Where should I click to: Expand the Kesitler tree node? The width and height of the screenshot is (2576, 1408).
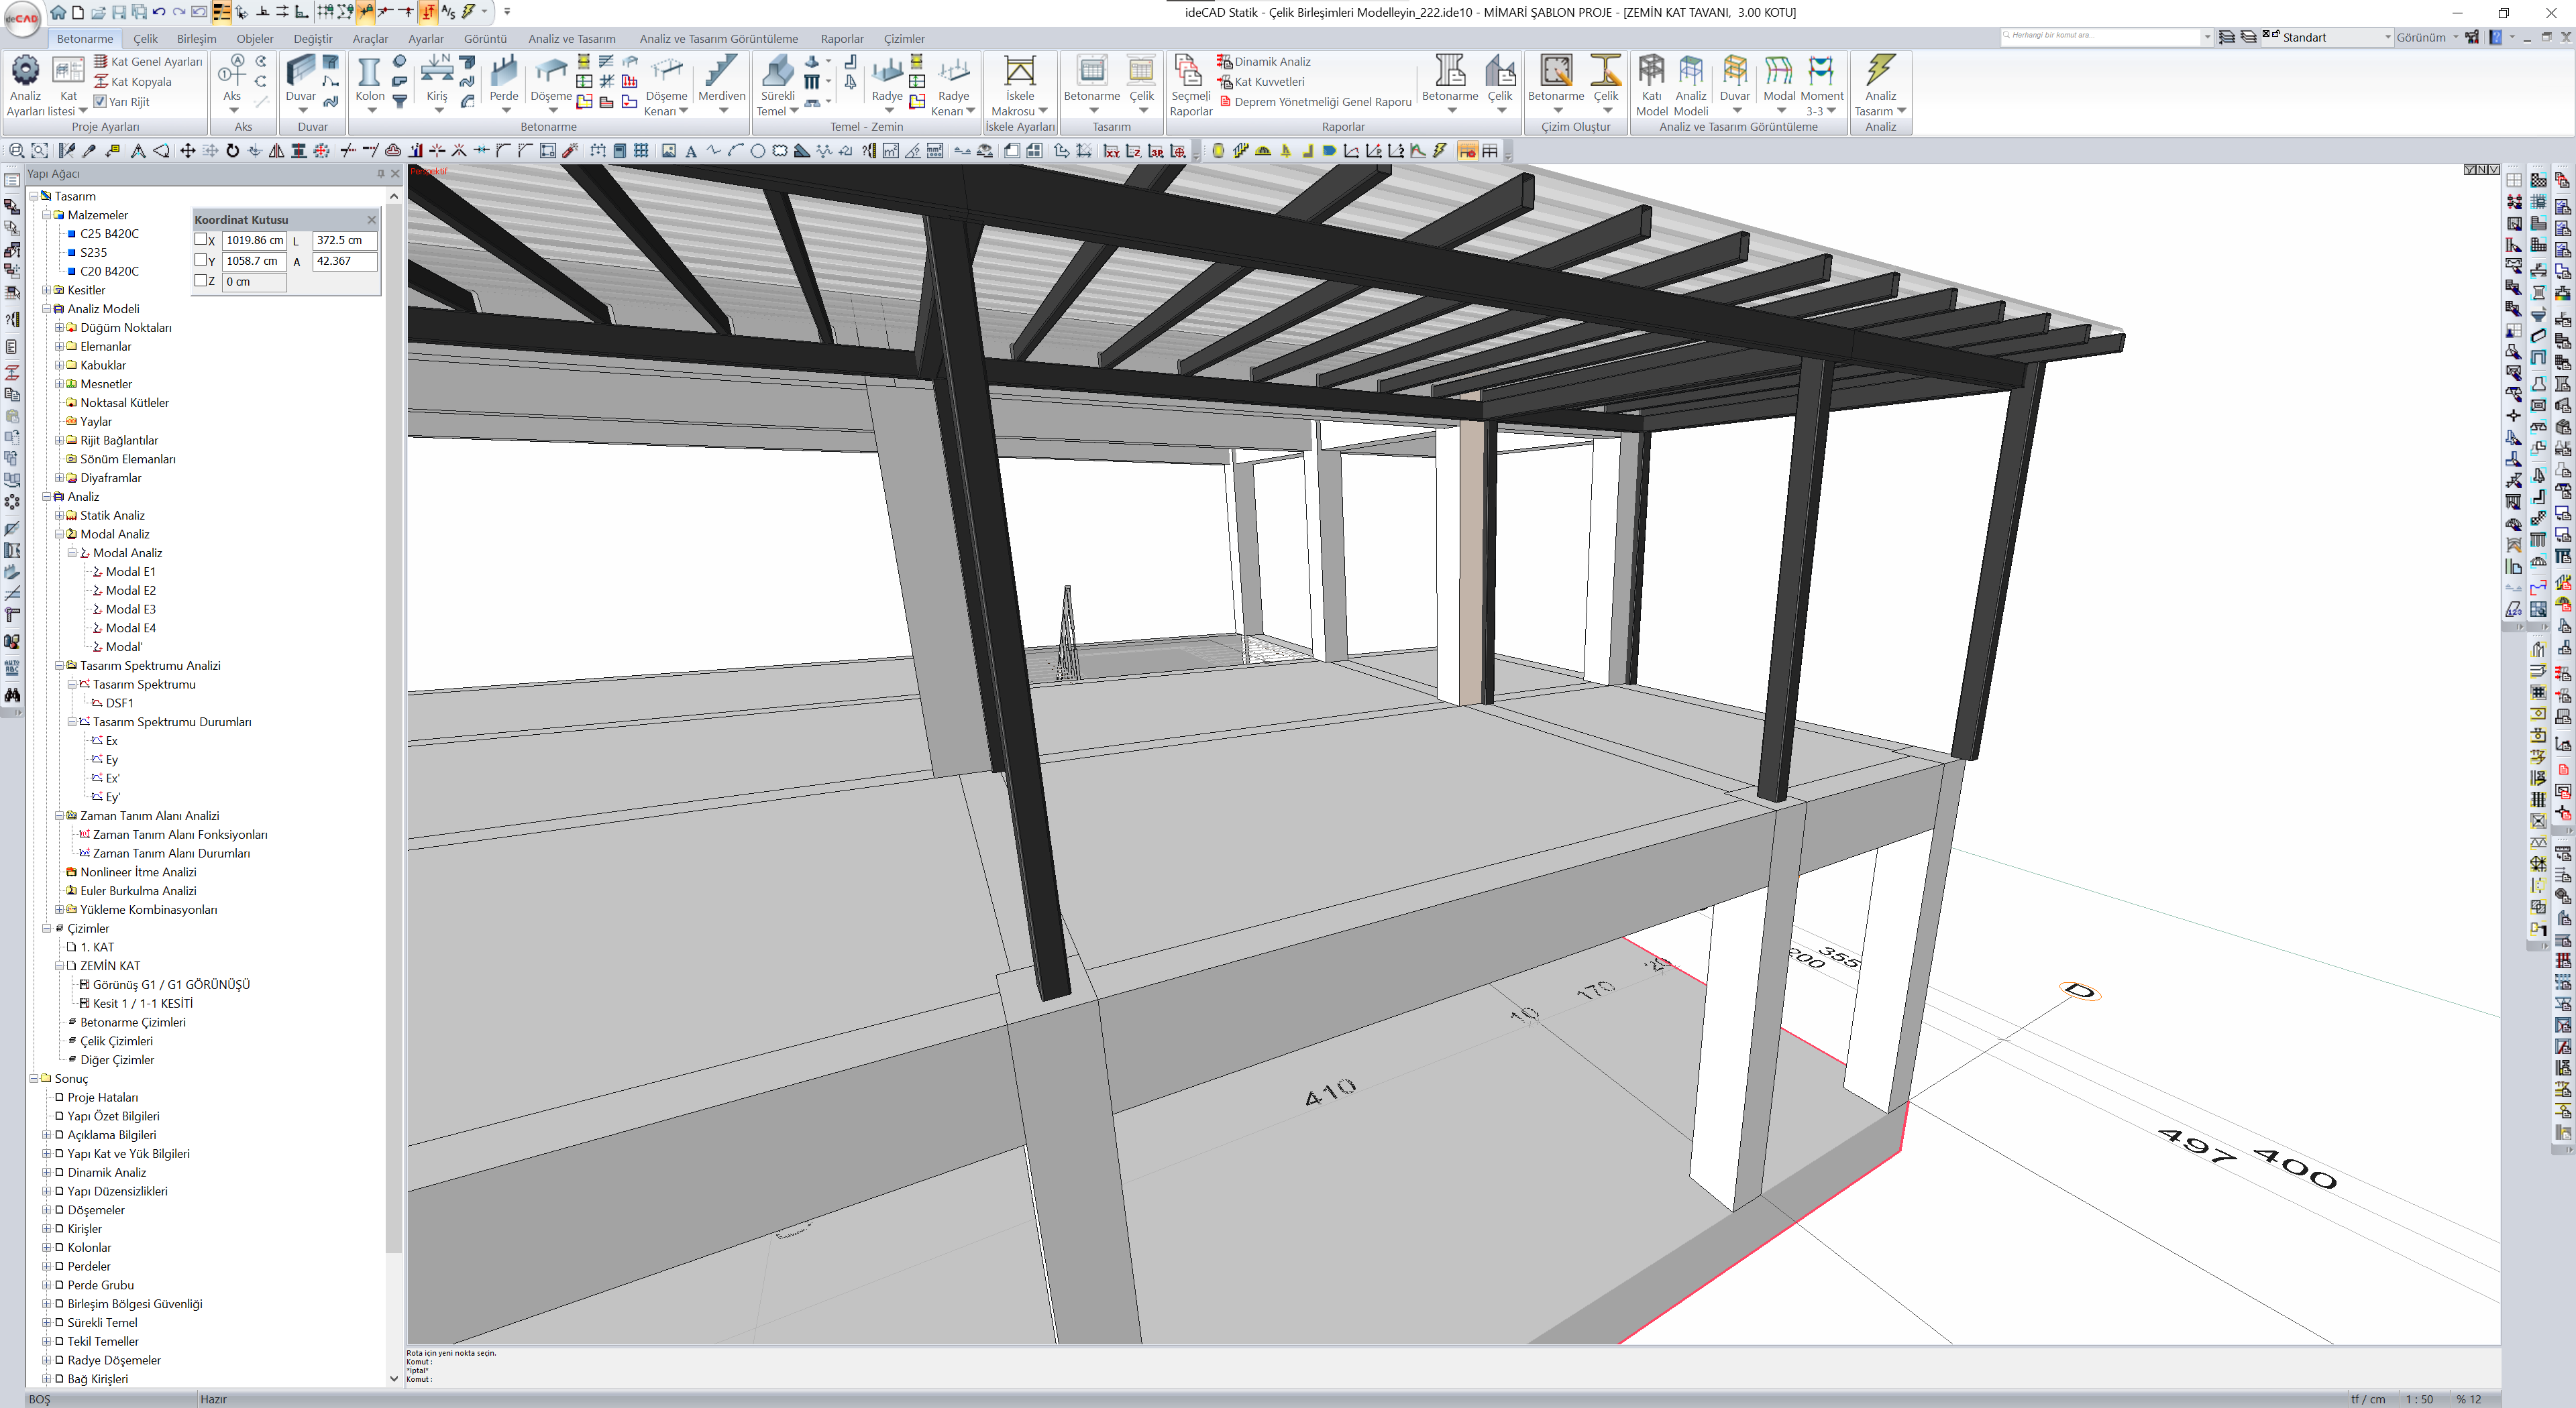pyautogui.click(x=46, y=290)
